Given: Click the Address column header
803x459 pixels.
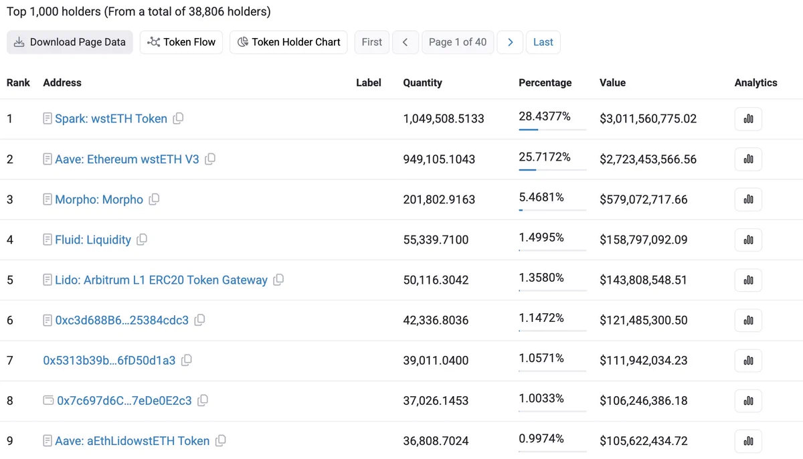Looking at the screenshot, I should click(x=62, y=83).
